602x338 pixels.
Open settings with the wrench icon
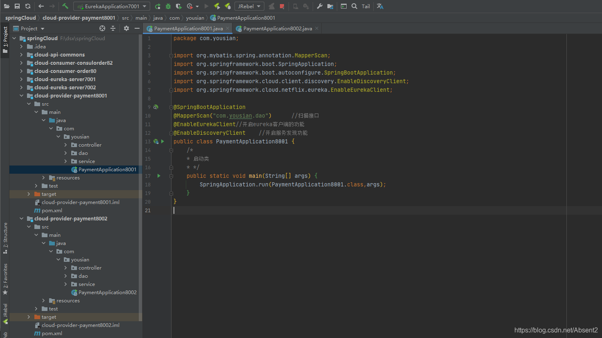pyautogui.click(x=320, y=6)
